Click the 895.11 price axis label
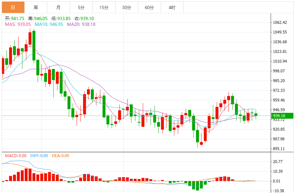The image size is (295, 193). coord(279,149)
